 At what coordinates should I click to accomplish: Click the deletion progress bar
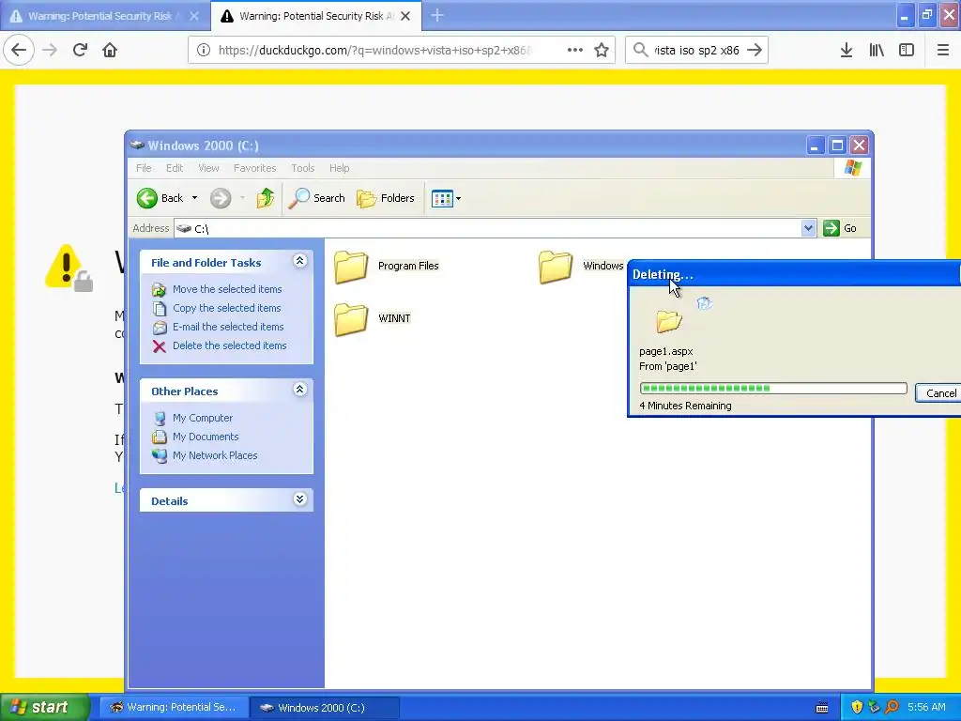(x=773, y=388)
